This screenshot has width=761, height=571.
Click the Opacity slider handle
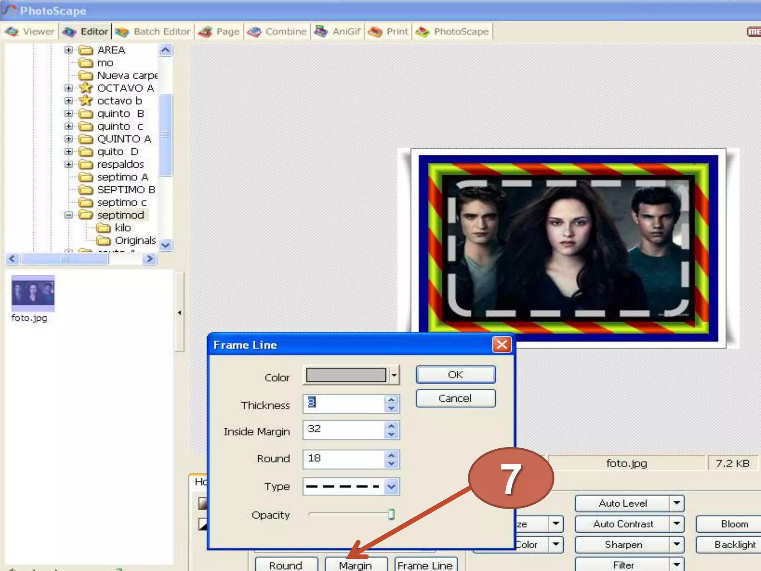(391, 514)
